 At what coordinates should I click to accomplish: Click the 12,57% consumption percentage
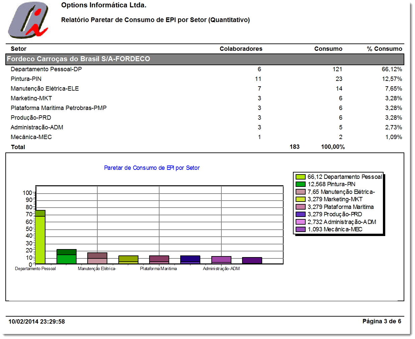(x=392, y=79)
